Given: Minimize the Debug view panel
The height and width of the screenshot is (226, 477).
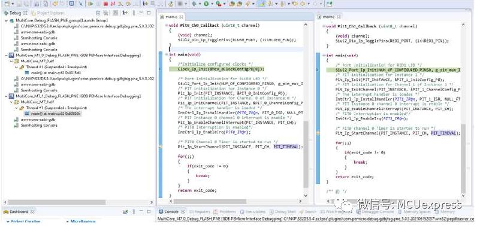Looking at the screenshot, I should pos(141,13).
